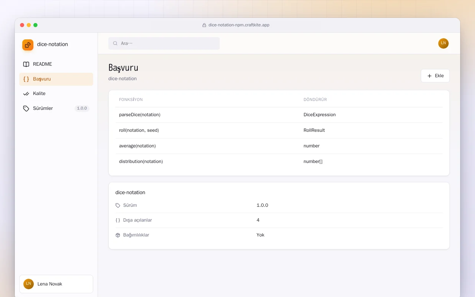Click the average(notation) function cell

[x=137, y=146]
